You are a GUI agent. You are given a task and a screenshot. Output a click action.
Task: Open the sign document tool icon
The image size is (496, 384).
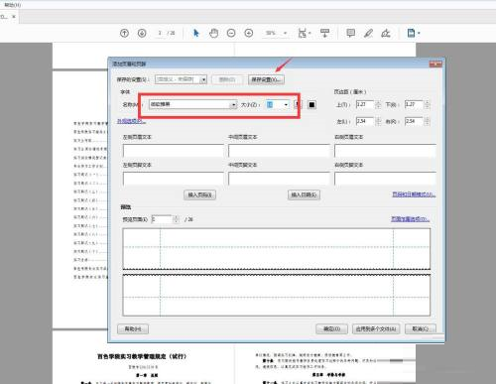click(386, 33)
